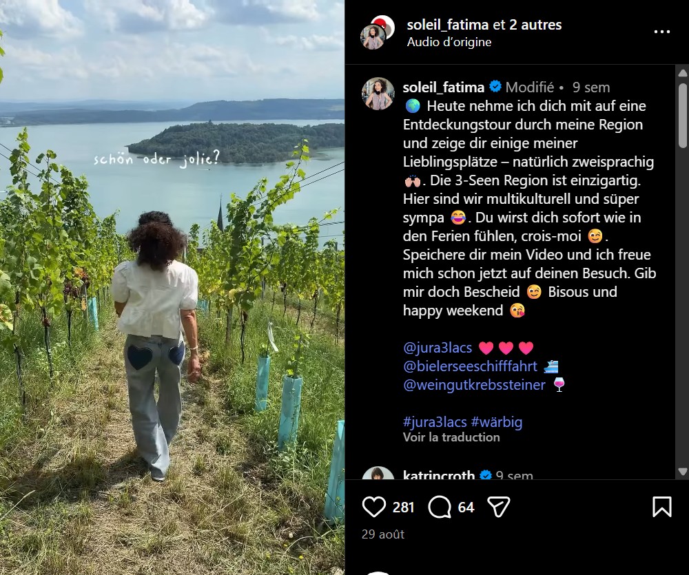Image resolution: width=689 pixels, height=575 pixels.
Task: Open 'Audio d'origine' audio page
Action: (x=449, y=42)
